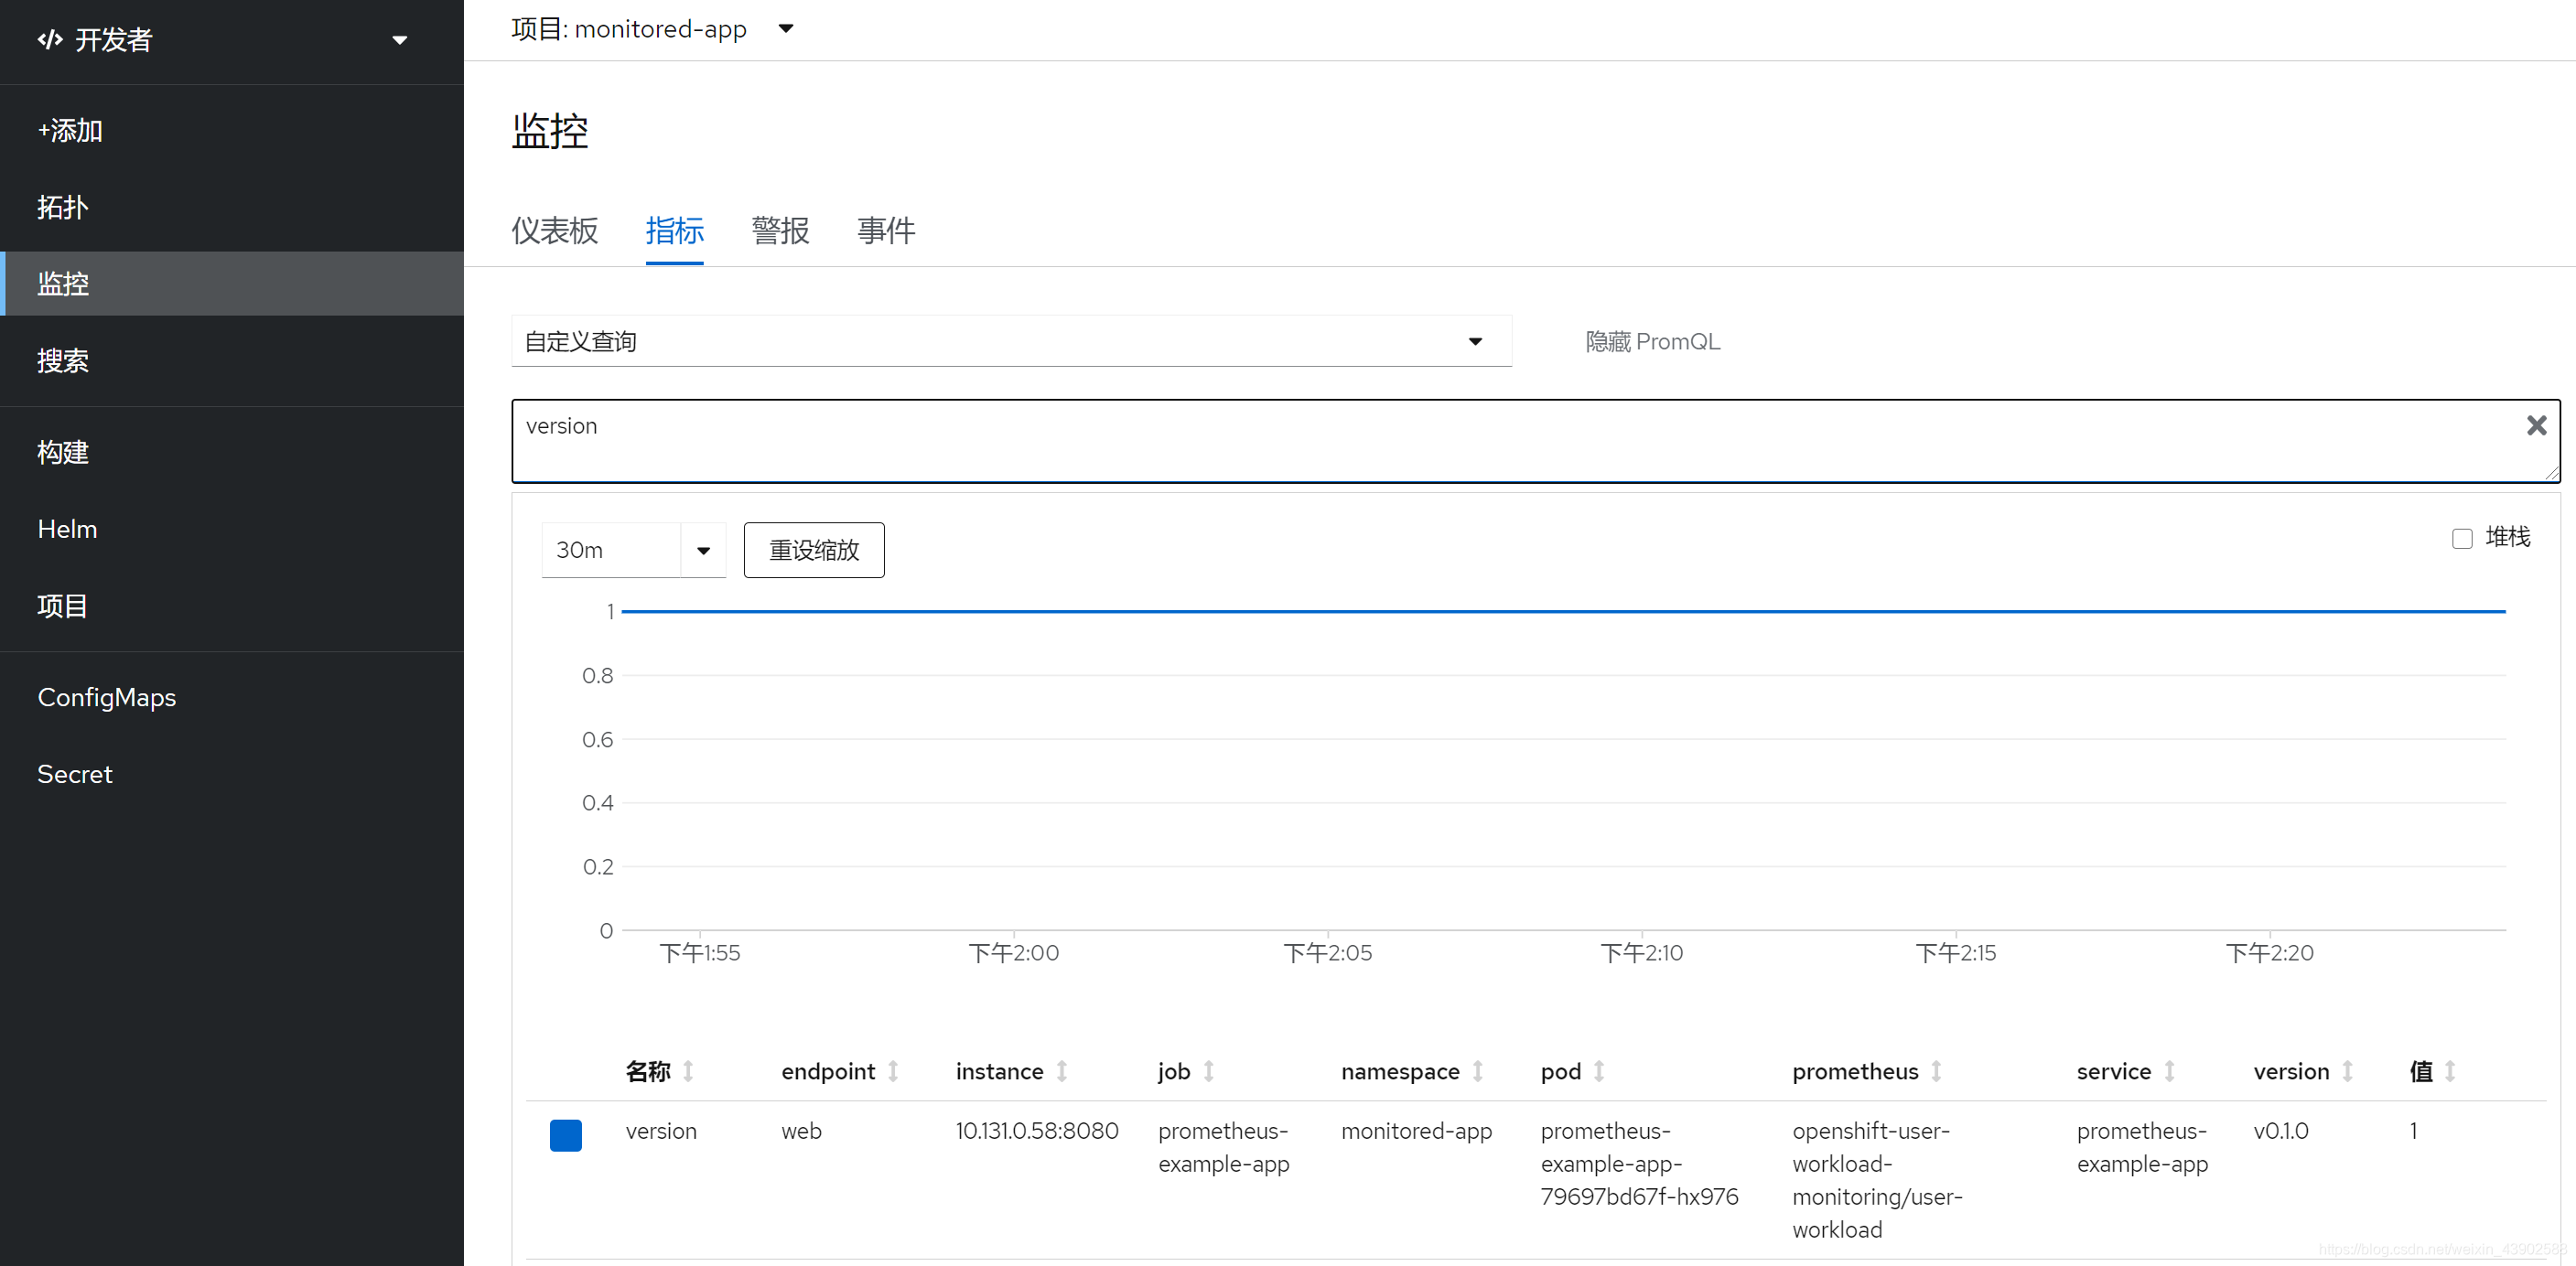Sort table by 名称 column icon

tap(689, 1072)
